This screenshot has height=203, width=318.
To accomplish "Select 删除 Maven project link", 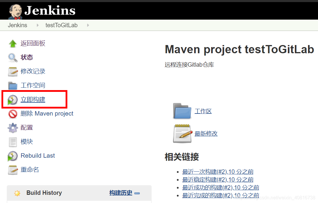I will pyautogui.click(x=47, y=113).
